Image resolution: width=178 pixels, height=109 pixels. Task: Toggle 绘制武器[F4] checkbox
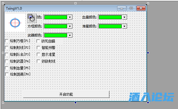coord(7,61)
